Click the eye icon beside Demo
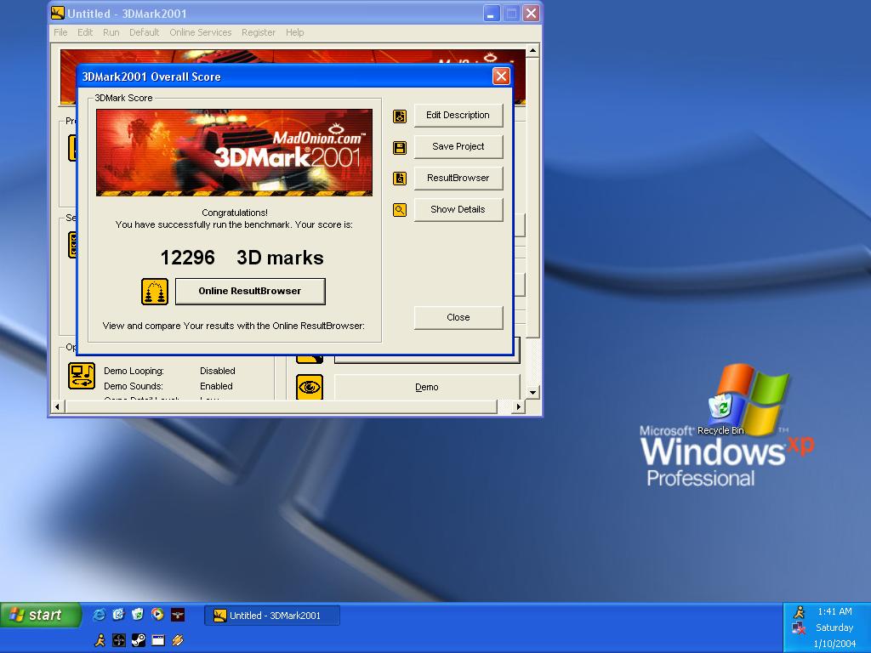Screen dimensions: 871x653 coord(310,388)
